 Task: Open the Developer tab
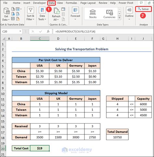click(x=39, y=3)
